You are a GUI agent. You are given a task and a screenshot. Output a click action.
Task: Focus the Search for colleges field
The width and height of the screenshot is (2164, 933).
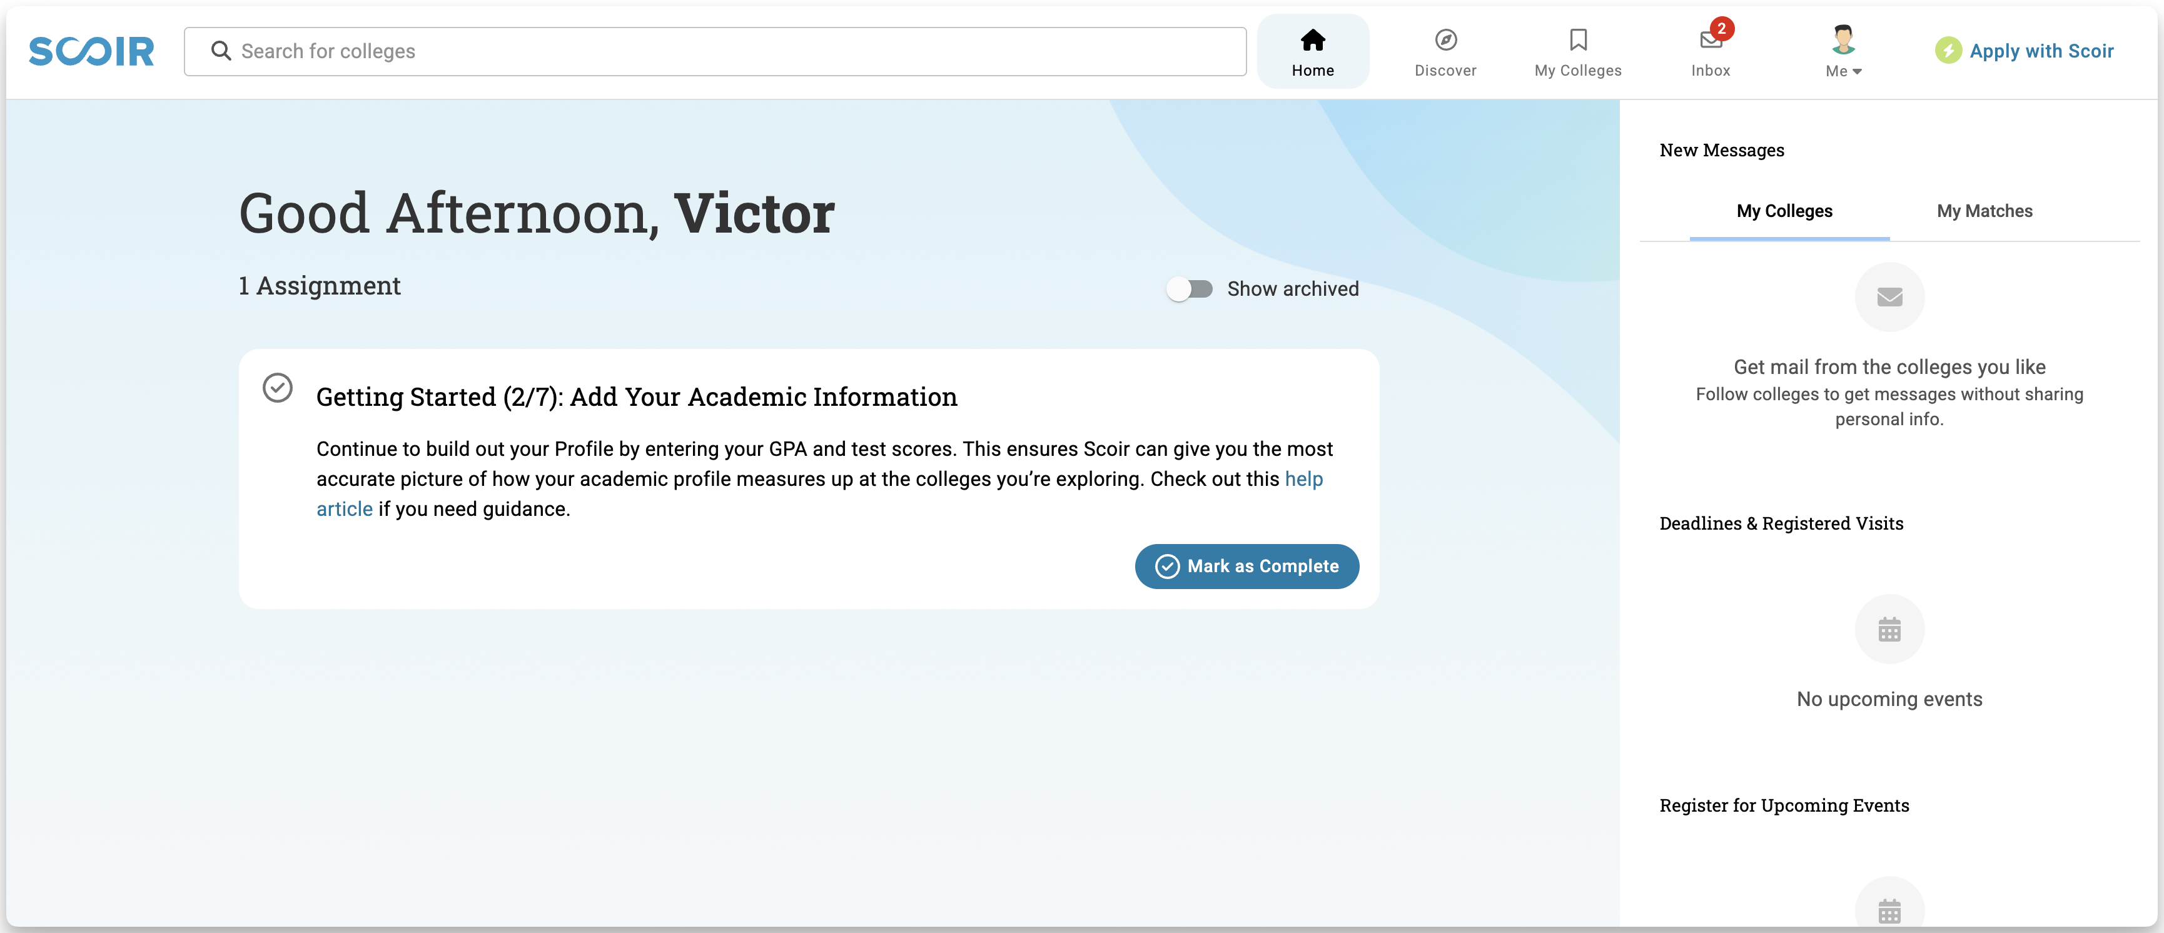coord(714,51)
